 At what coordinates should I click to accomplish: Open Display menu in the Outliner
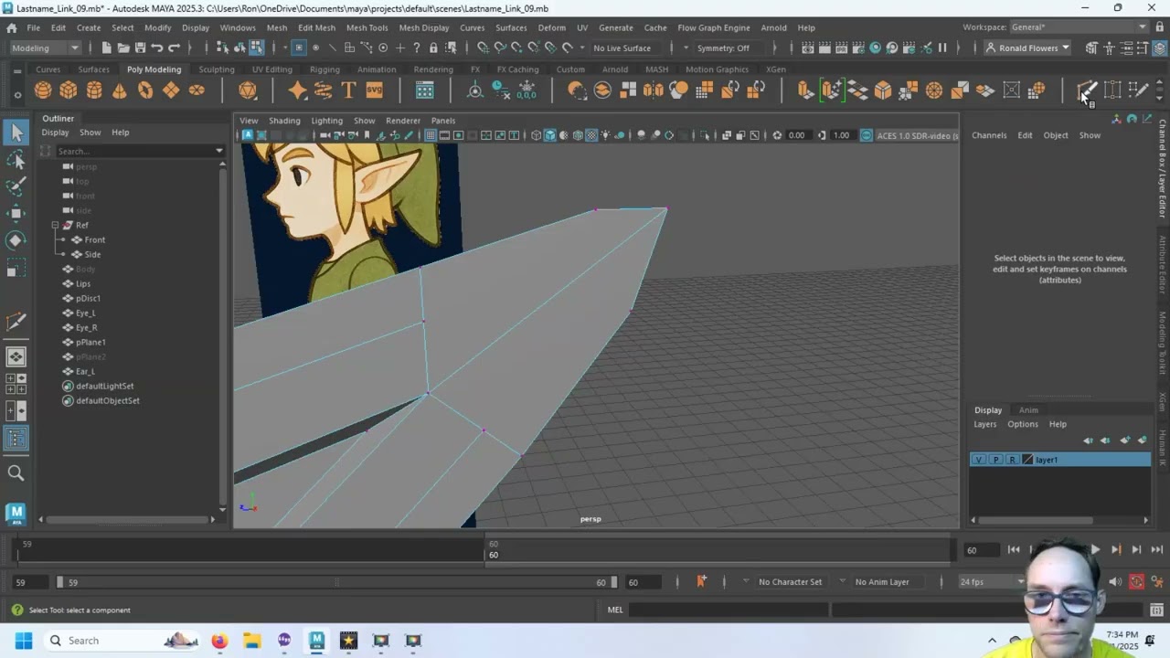coord(55,133)
